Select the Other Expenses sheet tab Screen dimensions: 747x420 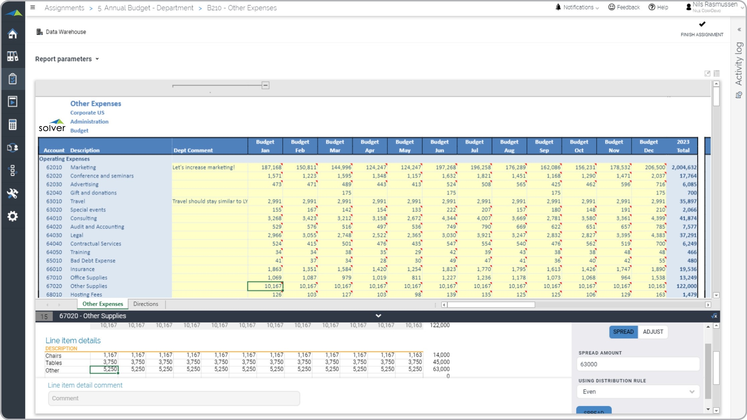[103, 304]
